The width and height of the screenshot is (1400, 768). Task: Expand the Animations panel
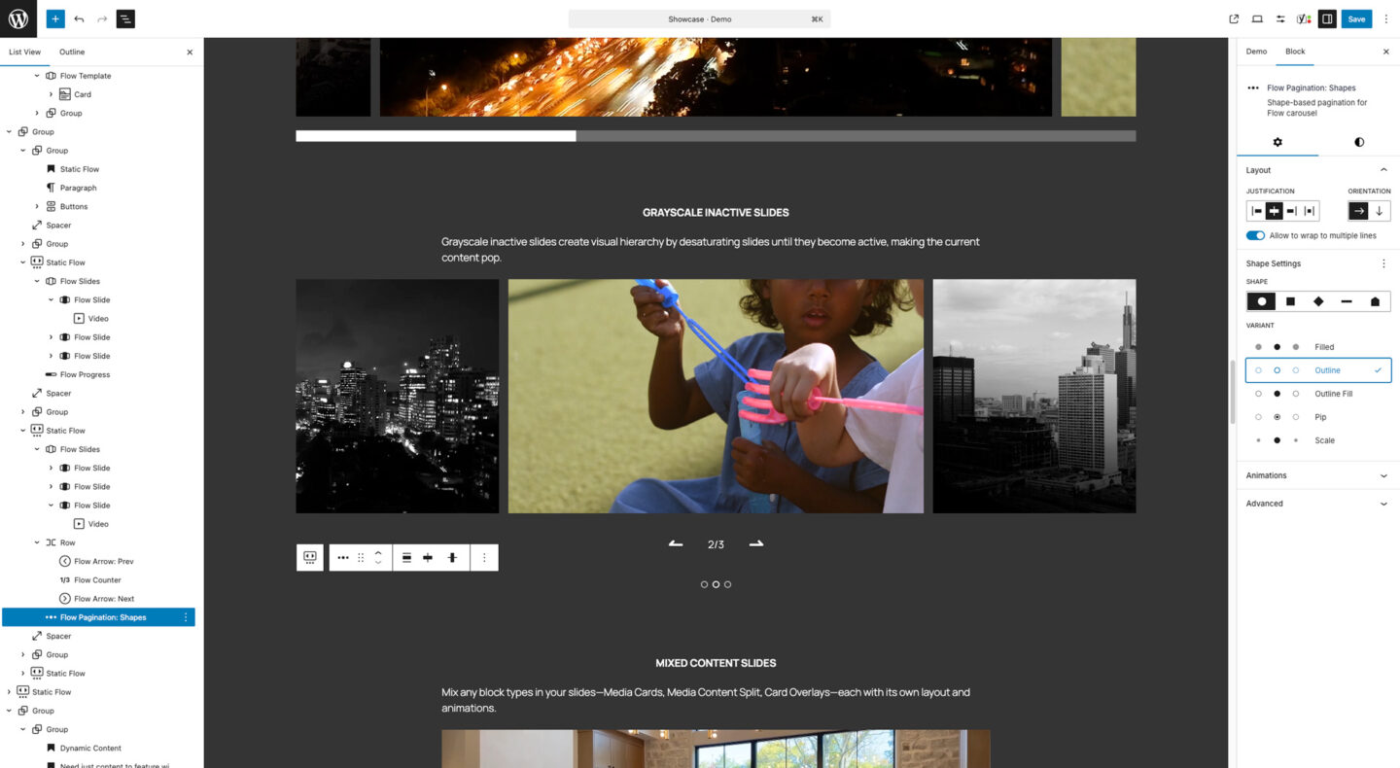click(1317, 475)
